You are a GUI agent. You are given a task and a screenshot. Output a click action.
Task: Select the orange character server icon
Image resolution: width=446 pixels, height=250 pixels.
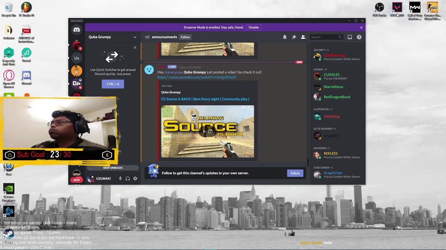click(x=77, y=71)
